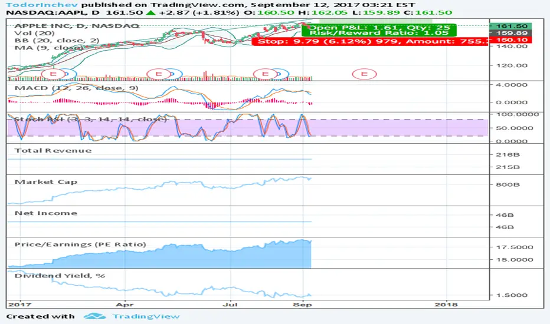Click the '216B' revenue axis label

(x=508, y=154)
